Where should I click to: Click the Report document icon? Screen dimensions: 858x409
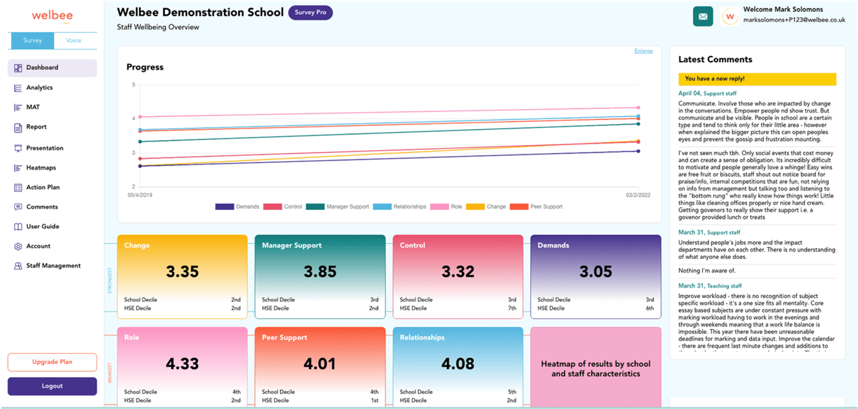[18, 127]
